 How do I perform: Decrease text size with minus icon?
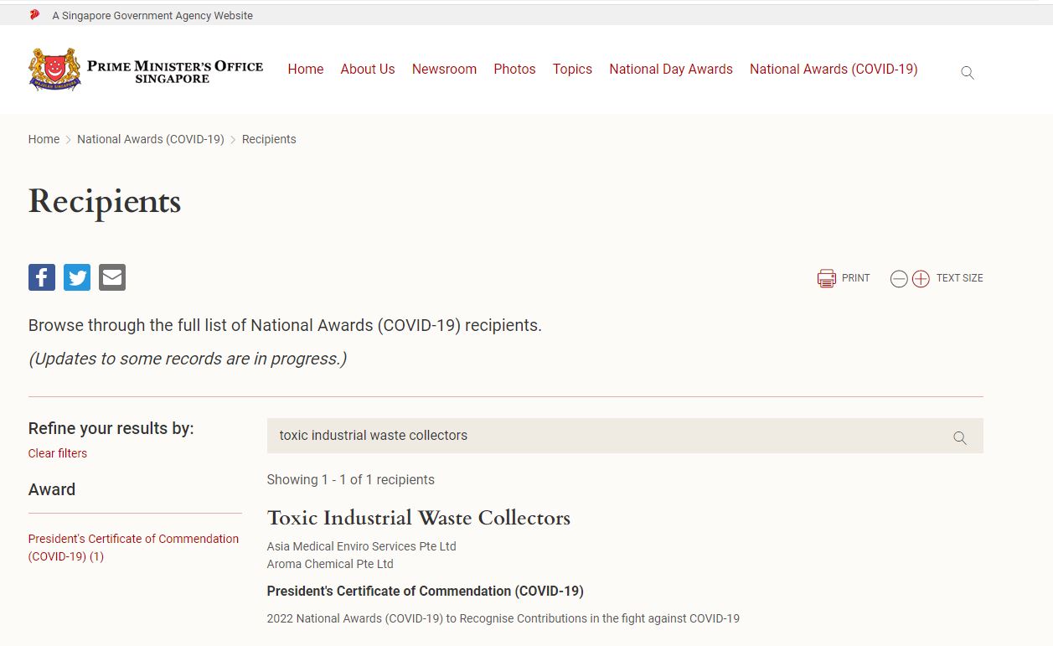tap(899, 279)
